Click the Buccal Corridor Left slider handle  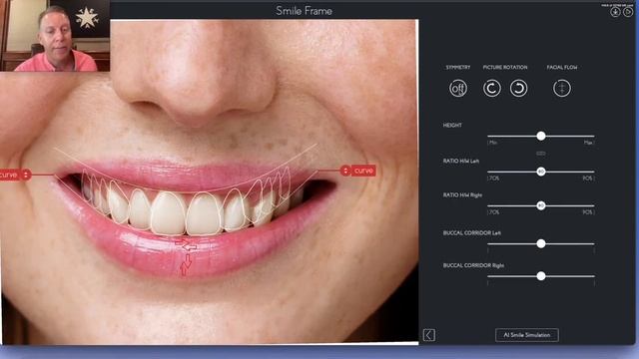541,243
